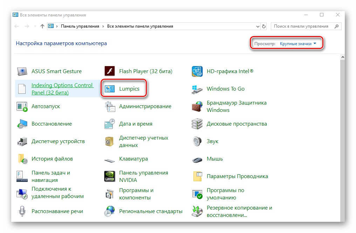Open the Lumpics text link
356x233 pixels.
tap(129, 89)
